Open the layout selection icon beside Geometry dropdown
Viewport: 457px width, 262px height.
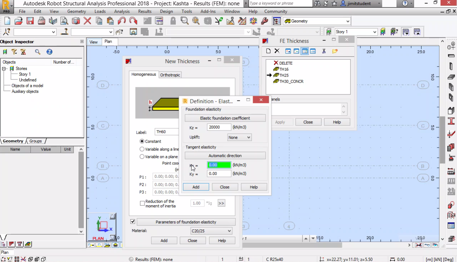[x=276, y=21]
